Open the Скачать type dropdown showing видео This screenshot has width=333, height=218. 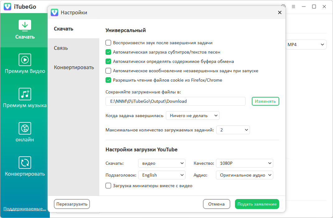162,163
